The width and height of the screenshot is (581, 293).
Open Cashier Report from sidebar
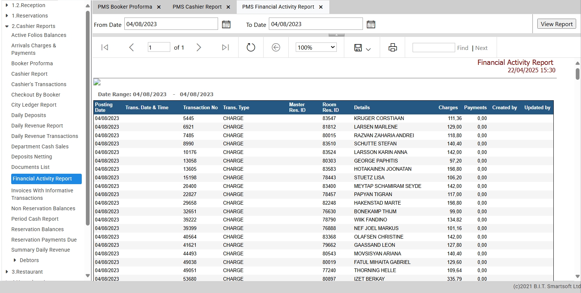[x=29, y=74]
